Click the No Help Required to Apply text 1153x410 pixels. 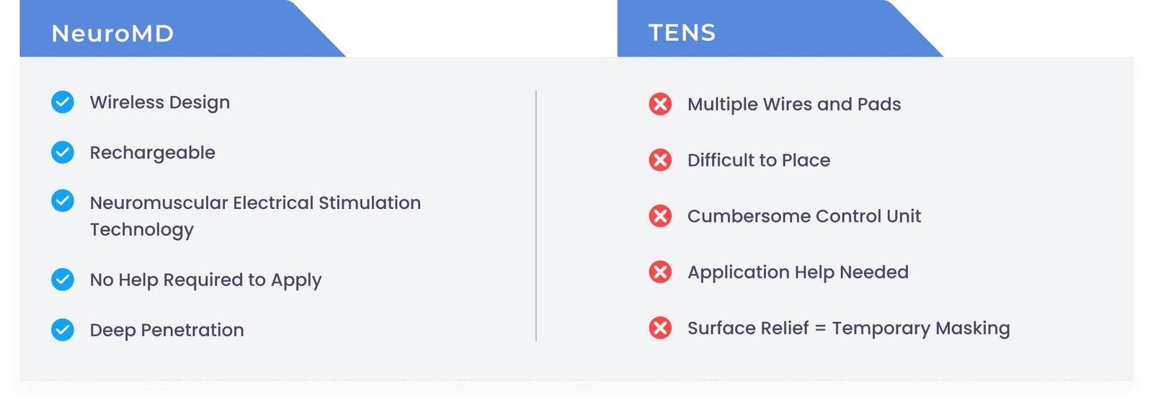coord(206,280)
